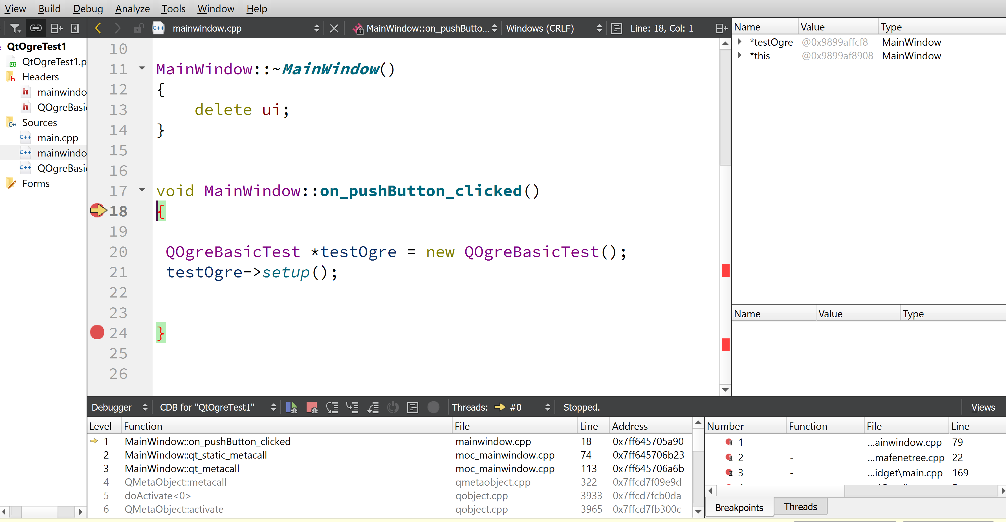Open QtOgreTest1.pro project file

54,61
